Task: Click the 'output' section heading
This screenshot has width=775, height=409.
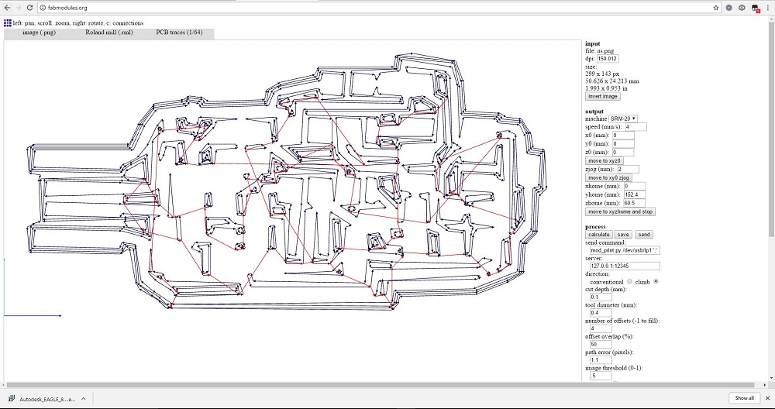Action: [594, 111]
